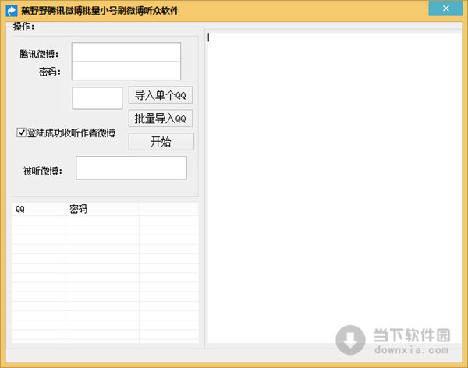Select the small box left of 导入单个QQ
Viewport: 468px width, 368px height.
click(97, 98)
